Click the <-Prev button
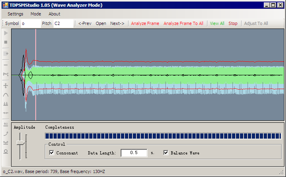Image resolution: width=286 pixels, height=177 pixels. [85, 23]
